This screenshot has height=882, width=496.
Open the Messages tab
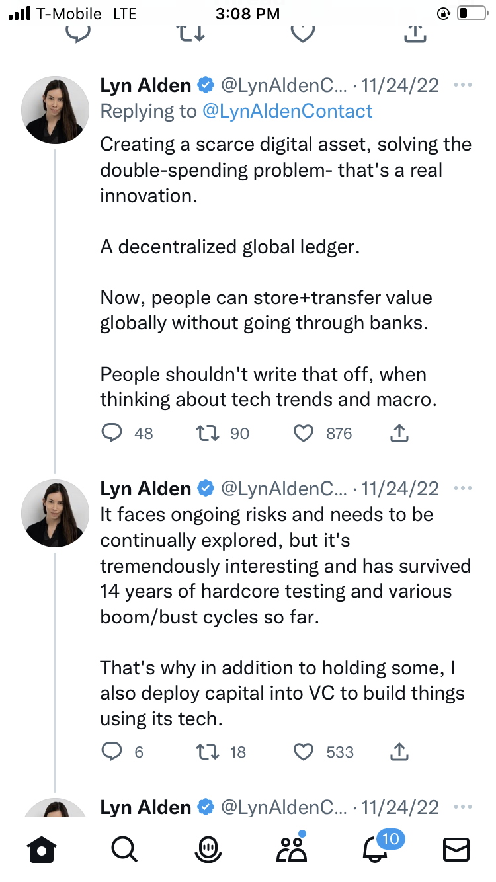point(456,849)
